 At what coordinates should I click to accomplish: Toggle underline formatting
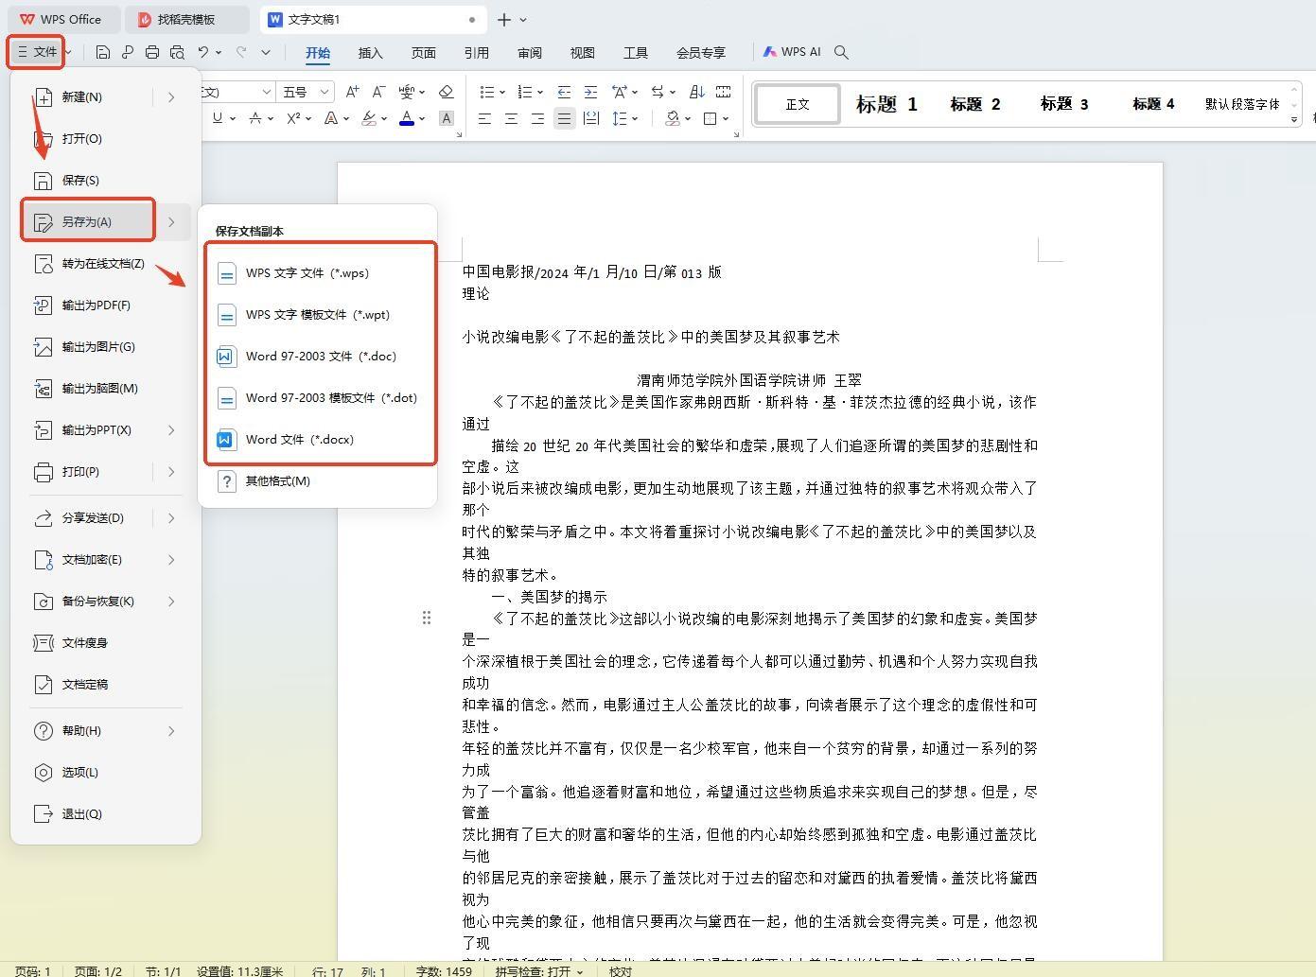pyautogui.click(x=216, y=117)
